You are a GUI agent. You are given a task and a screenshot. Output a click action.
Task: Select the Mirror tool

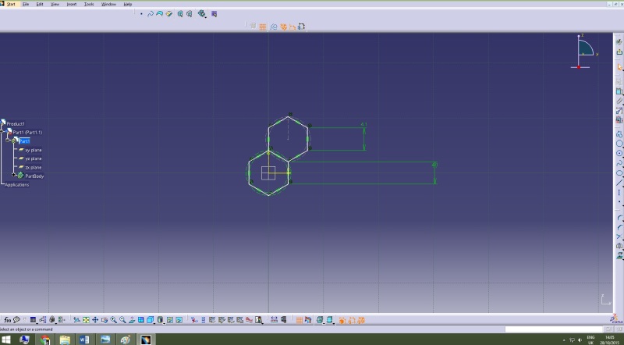click(x=619, y=246)
